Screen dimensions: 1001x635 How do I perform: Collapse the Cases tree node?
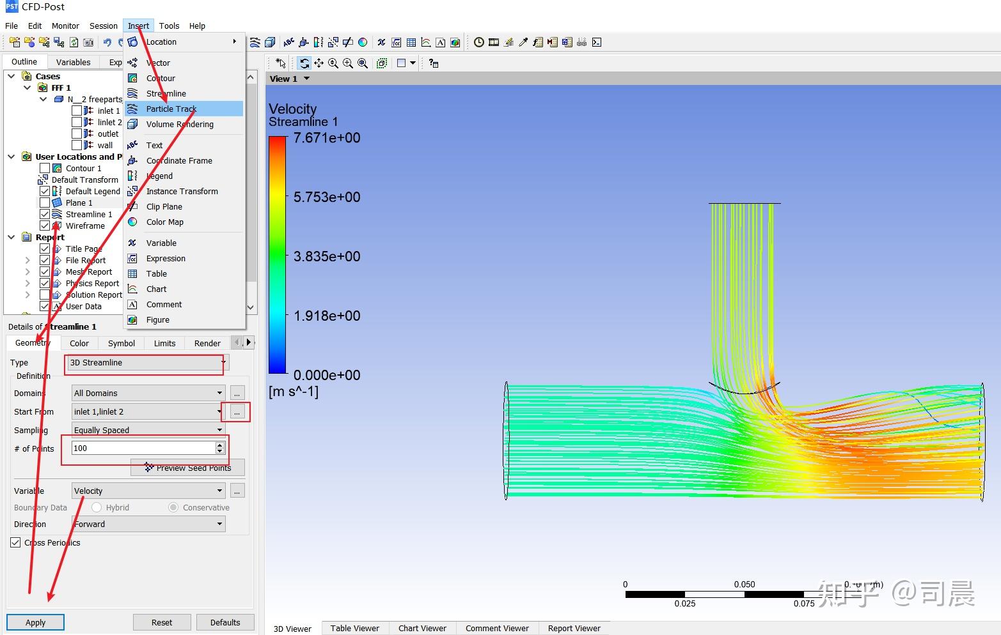pos(12,76)
